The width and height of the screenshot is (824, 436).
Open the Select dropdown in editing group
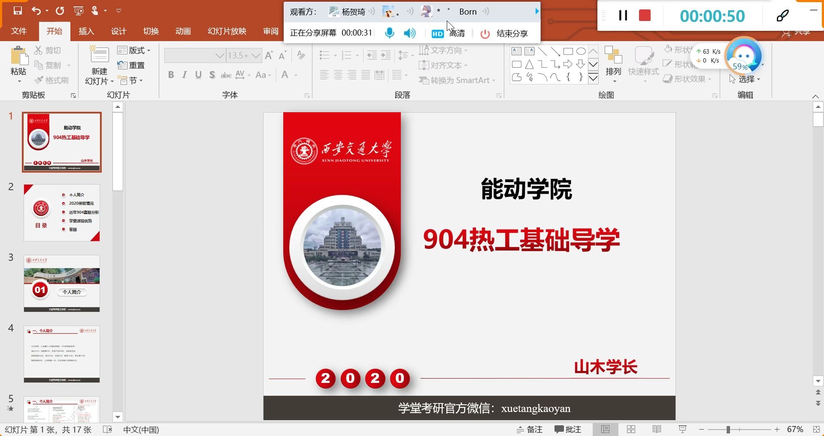[745, 79]
